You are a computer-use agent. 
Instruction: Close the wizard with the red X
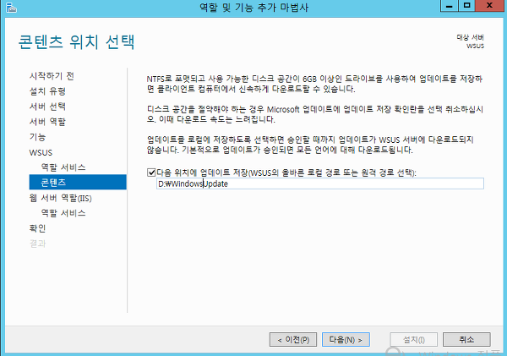(489, 6)
